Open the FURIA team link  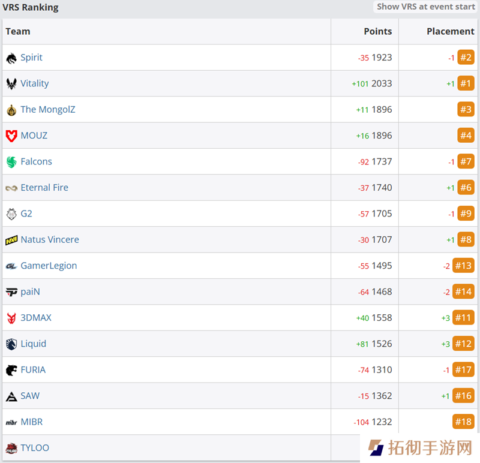33,369
